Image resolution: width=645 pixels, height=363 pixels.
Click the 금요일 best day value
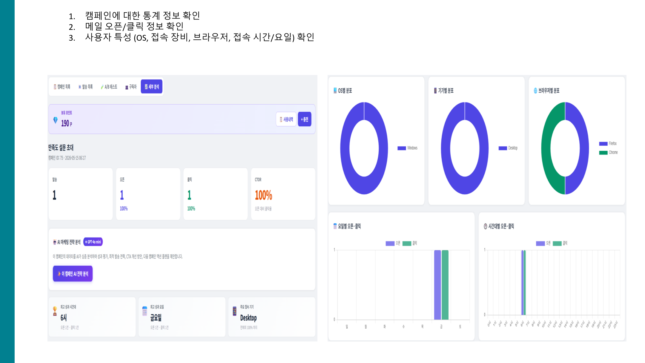[x=156, y=318]
